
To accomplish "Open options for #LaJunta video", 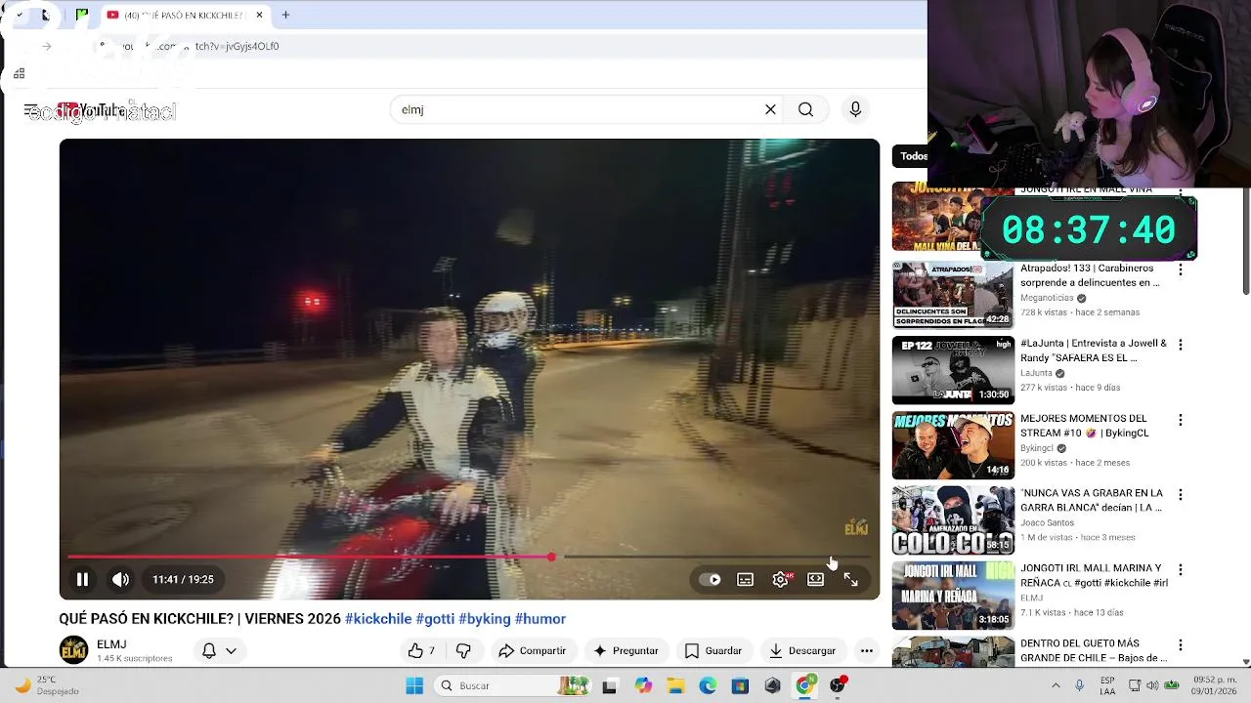I will 1180,345.
